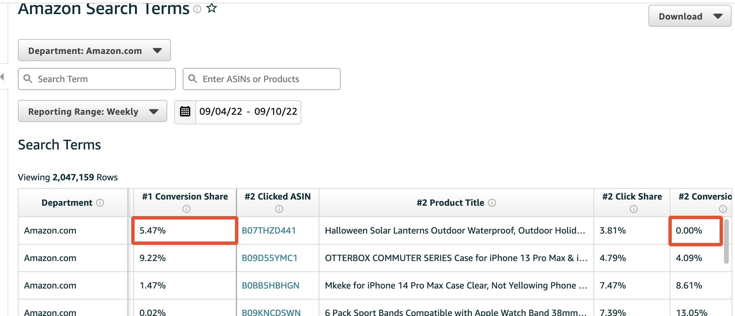Open ASIN link B09D55YMC1
The width and height of the screenshot is (735, 316).
click(270, 258)
